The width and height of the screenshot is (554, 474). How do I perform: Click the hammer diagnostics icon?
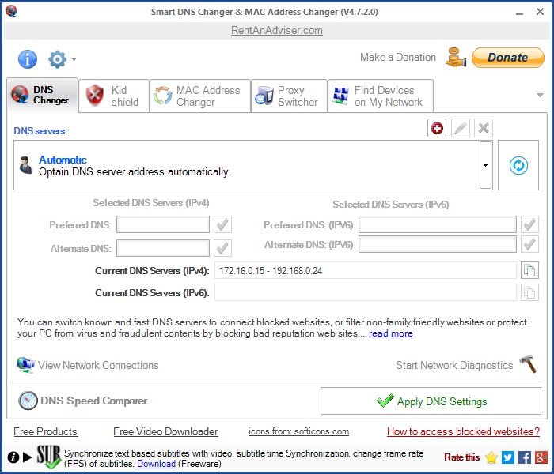[528, 364]
